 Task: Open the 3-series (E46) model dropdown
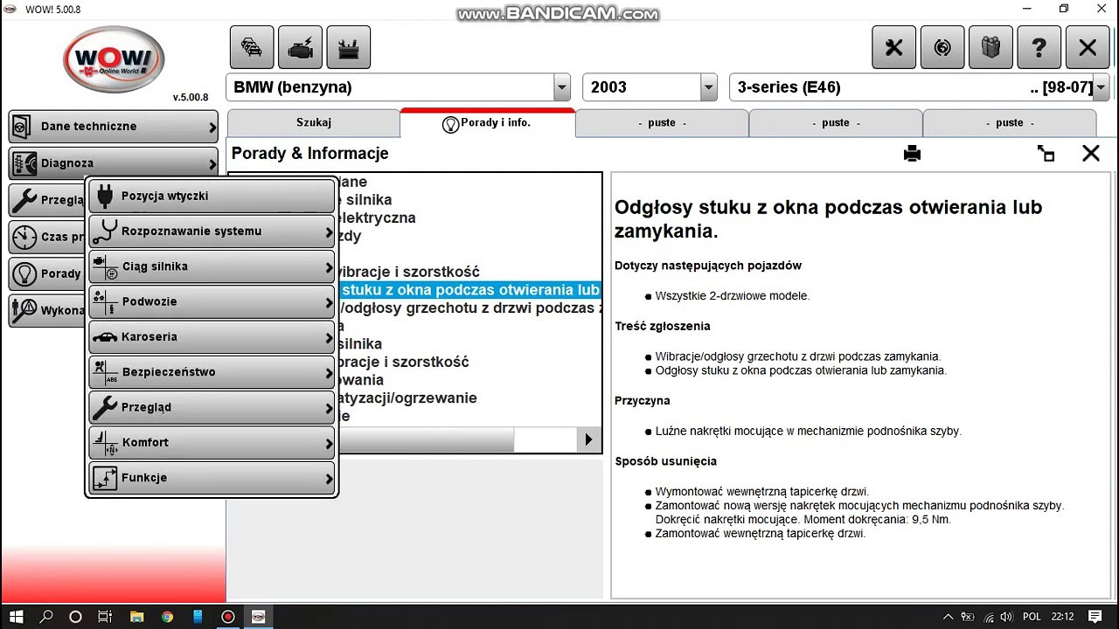(1101, 87)
